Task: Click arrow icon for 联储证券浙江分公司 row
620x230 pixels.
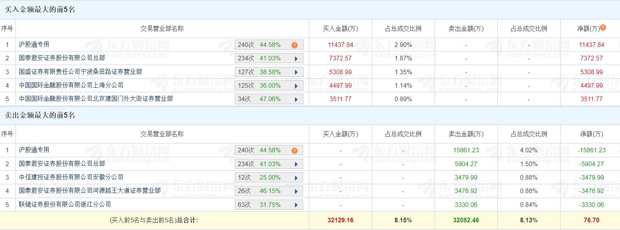Action: [296, 205]
